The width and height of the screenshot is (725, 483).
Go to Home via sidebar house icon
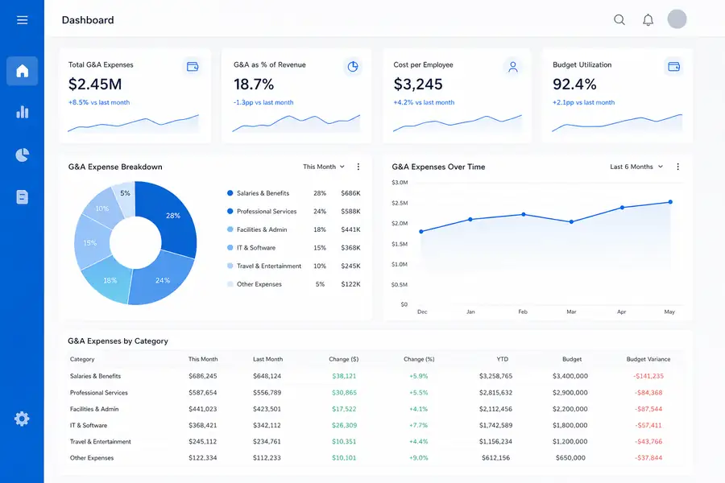(x=23, y=71)
